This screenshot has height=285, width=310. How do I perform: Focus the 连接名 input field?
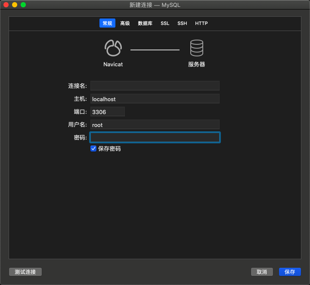(155, 86)
